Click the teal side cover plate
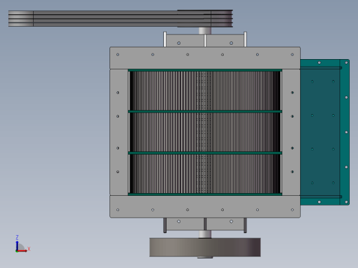 325,132
